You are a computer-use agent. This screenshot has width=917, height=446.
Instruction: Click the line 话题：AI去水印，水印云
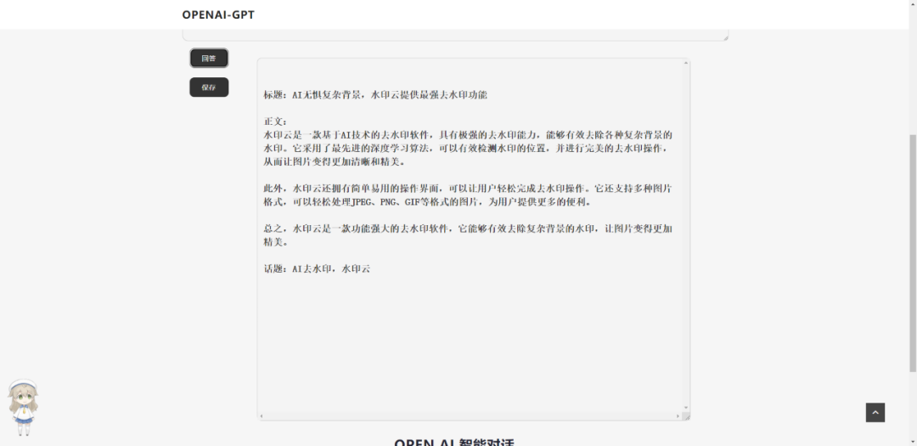(x=317, y=269)
